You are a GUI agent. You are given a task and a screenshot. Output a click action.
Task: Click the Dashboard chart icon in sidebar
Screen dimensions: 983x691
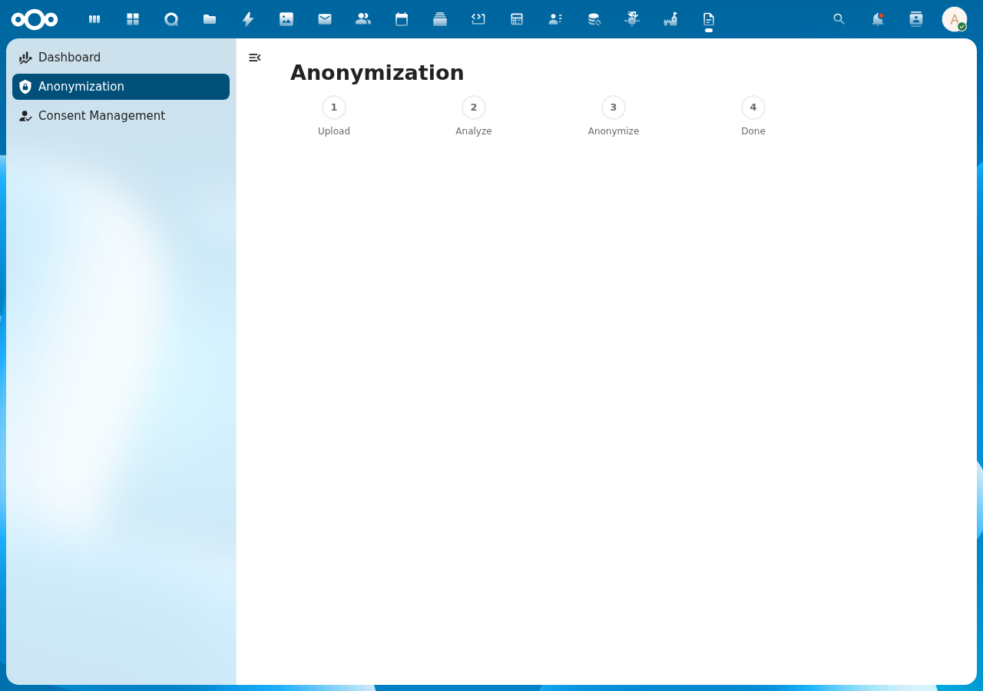point(25,58)
